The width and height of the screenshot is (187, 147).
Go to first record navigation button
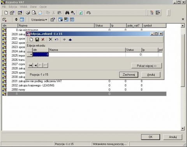[x=30, y=65]
